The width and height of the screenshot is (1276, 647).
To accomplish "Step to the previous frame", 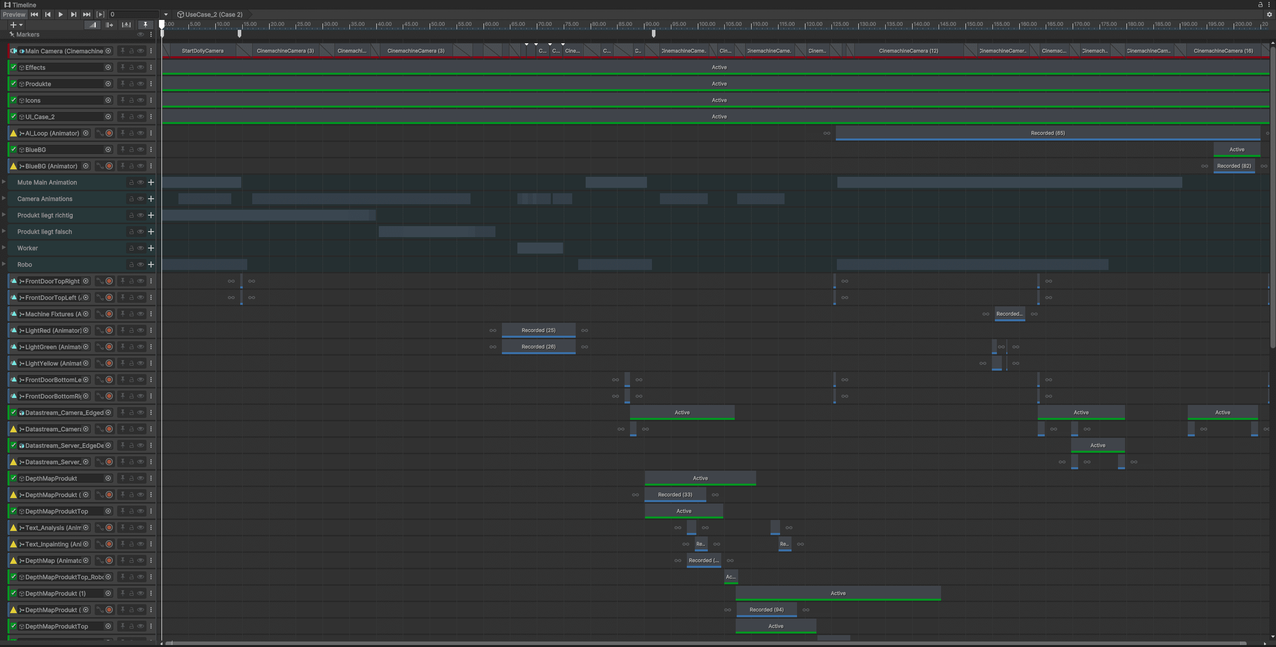I will pos(48,14).
